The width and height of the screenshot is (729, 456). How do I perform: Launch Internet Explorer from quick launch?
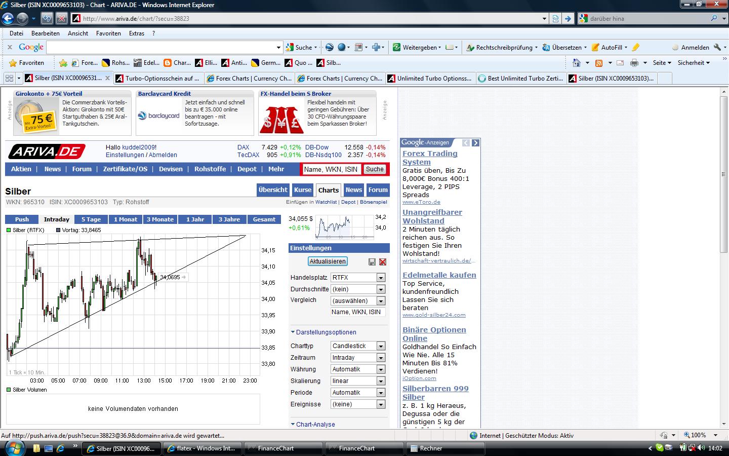tap(60, 448)
